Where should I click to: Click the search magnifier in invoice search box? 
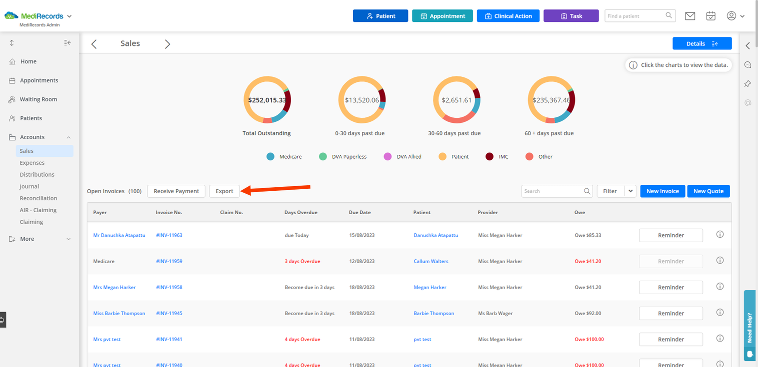tap(587, 191)
